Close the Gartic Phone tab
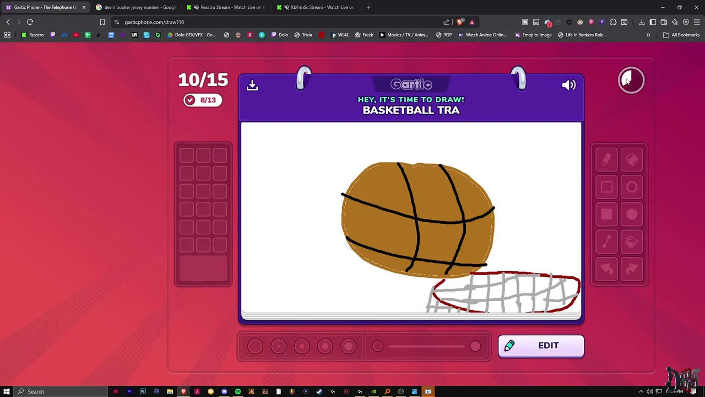This screenshot has width=705, height=397. click(84, 7)
